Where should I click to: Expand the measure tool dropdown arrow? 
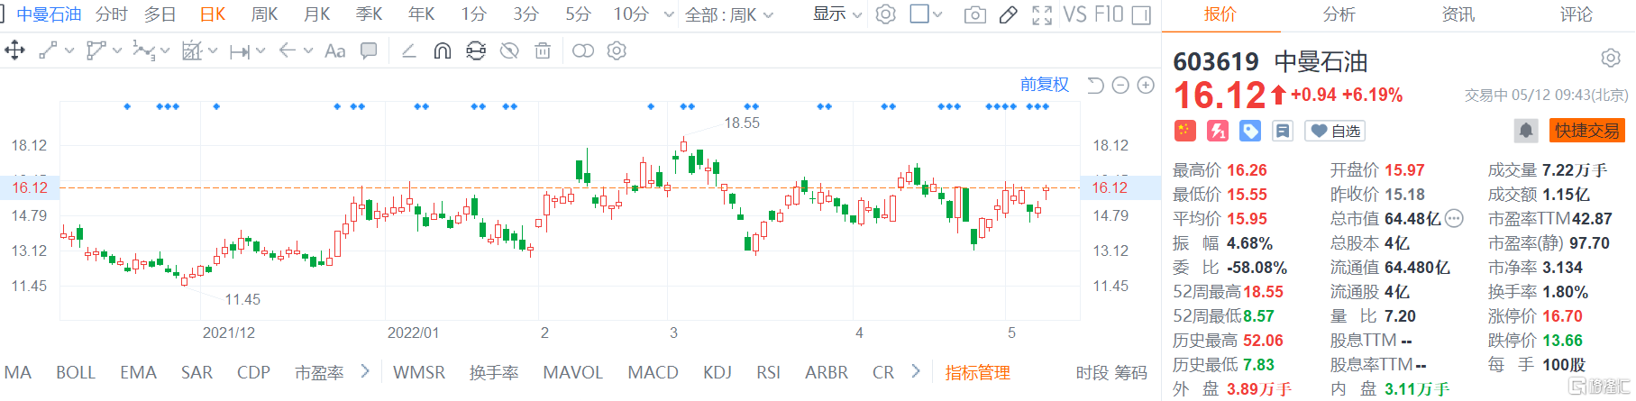260,51
